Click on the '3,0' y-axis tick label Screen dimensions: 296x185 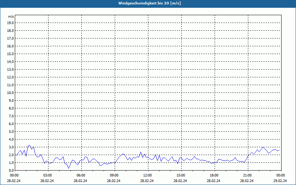pyautogui.click(x=11, y=147)
